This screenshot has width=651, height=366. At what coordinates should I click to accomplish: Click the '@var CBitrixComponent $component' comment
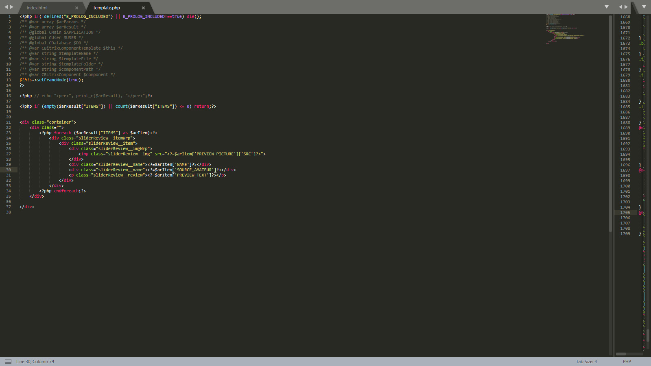[67, 75]
